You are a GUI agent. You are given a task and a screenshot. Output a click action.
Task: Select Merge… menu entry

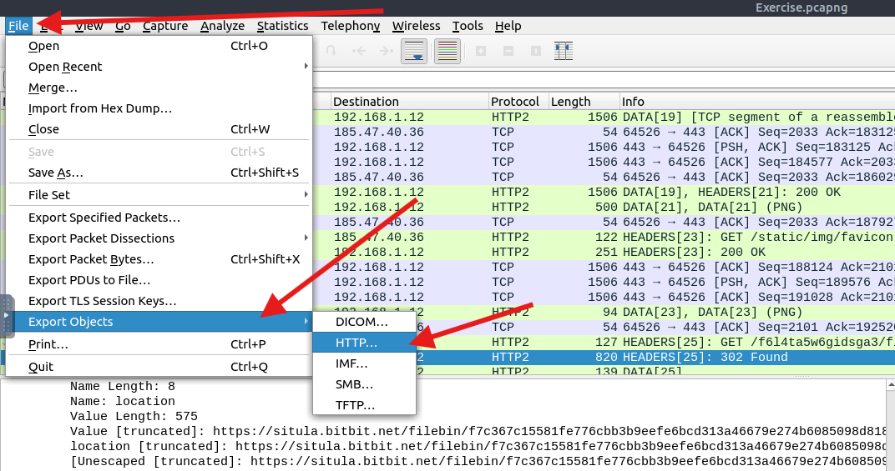[159, 88]
